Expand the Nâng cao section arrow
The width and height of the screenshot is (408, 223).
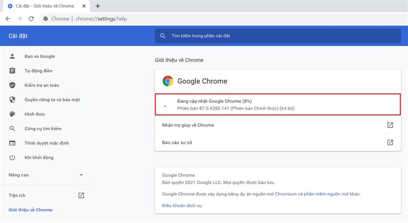pos(81,175)
